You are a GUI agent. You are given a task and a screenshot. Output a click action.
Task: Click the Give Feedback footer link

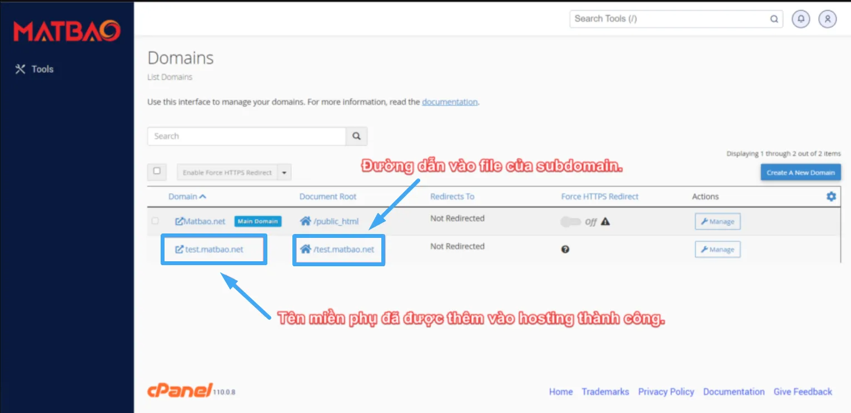(x=803, y=392)
